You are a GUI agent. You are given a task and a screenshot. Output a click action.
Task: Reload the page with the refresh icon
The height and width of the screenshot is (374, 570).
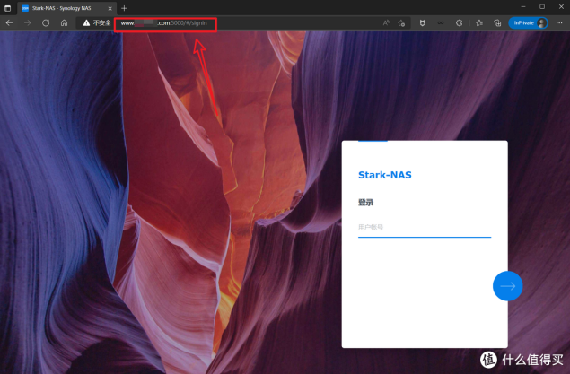pyautogui.click(x=46, y=23)
